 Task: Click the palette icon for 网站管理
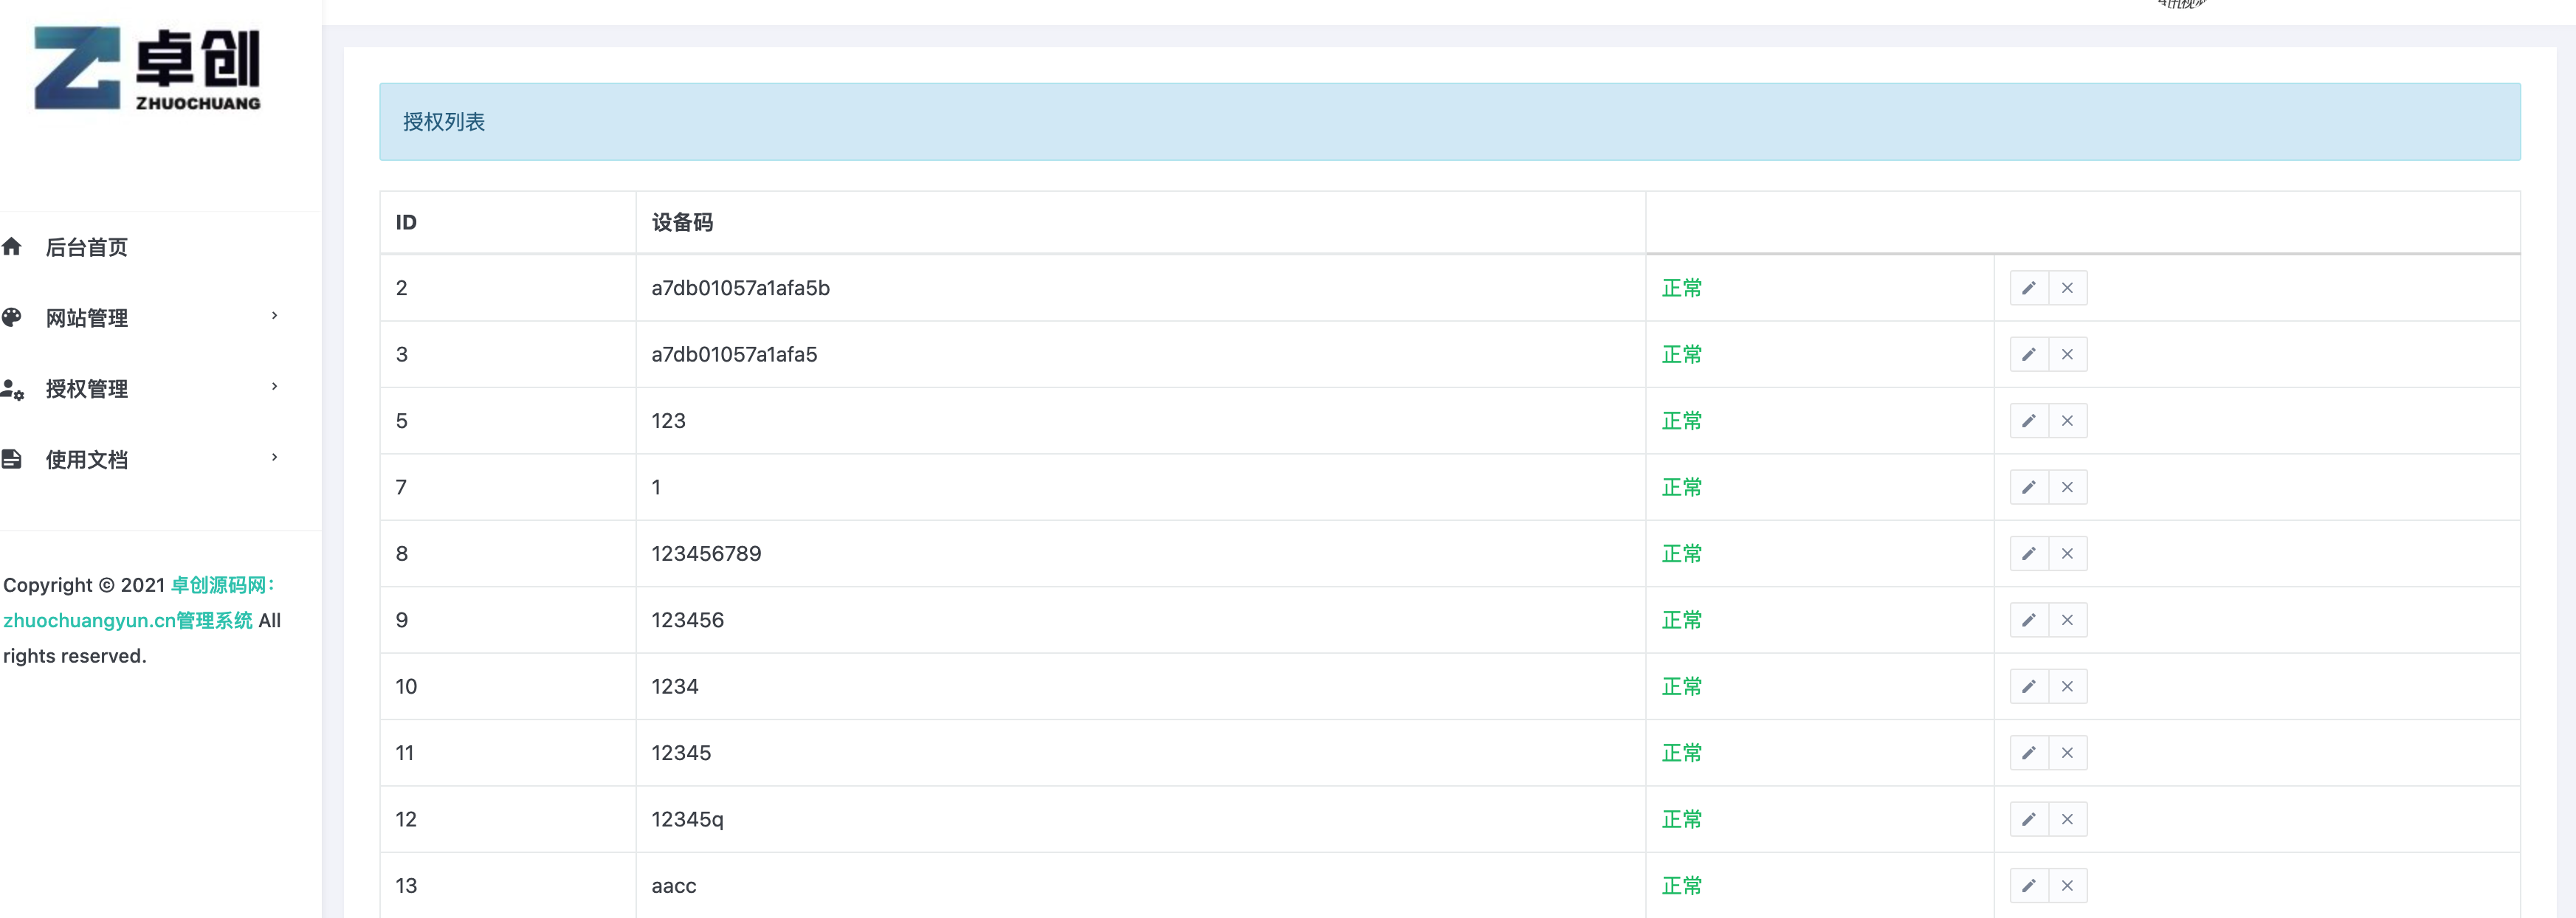[x=12, y=317]
